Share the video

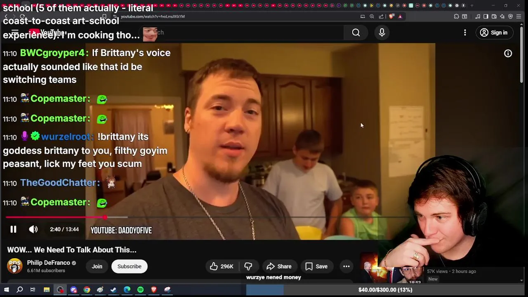point(279,266)
